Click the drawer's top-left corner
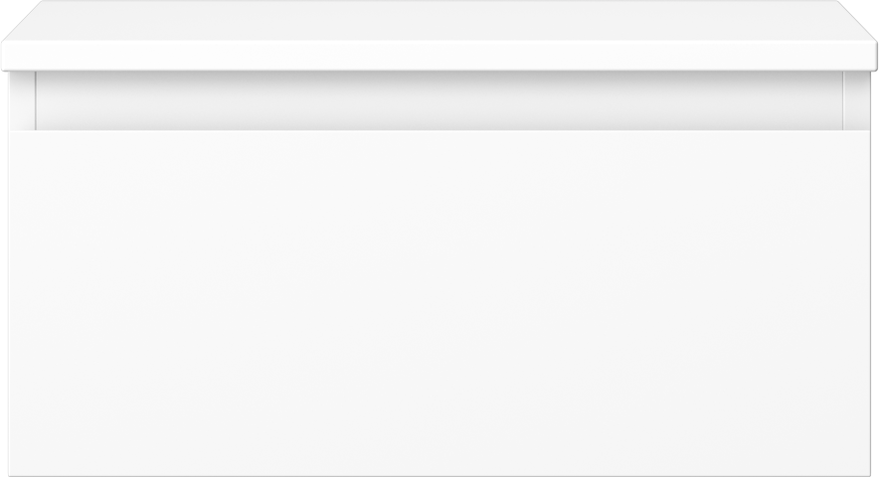 (x=10, y=131)
